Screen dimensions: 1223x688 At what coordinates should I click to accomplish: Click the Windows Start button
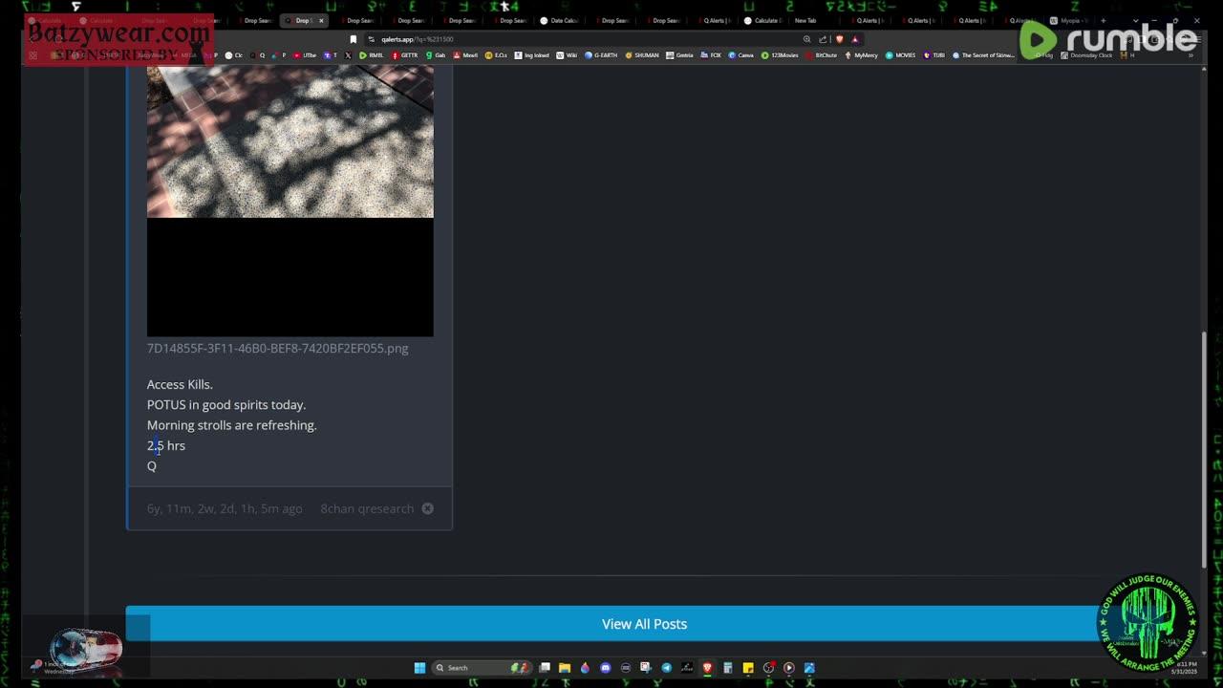coord(419,668)
